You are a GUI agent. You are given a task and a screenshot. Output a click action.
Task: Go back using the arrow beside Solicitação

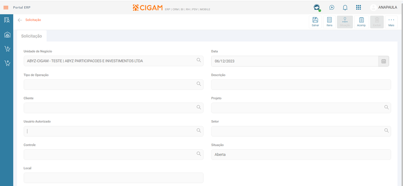click(20, 20)
